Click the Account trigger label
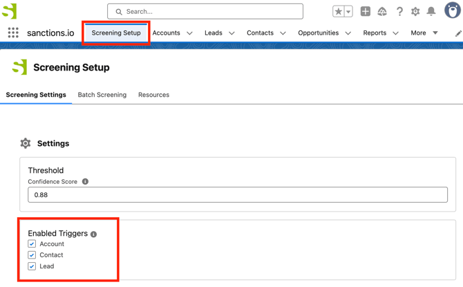463x287 pixels. 52,244
